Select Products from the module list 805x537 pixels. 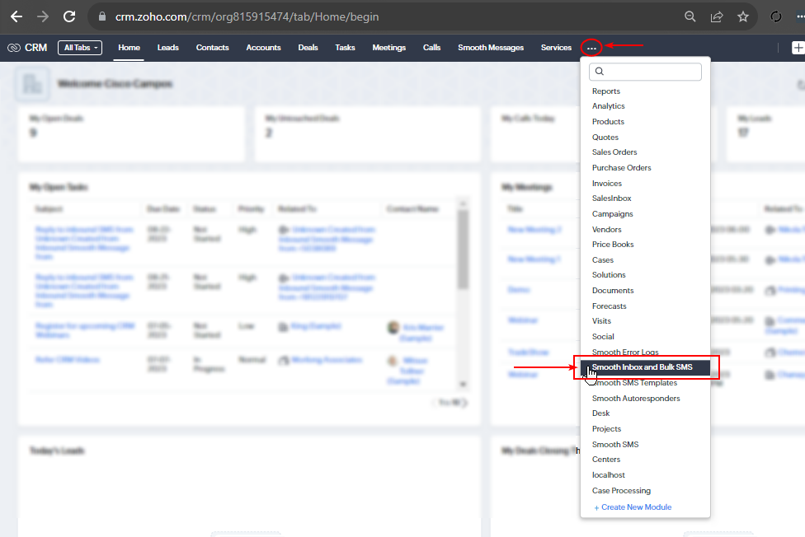(x=608, y=122)
